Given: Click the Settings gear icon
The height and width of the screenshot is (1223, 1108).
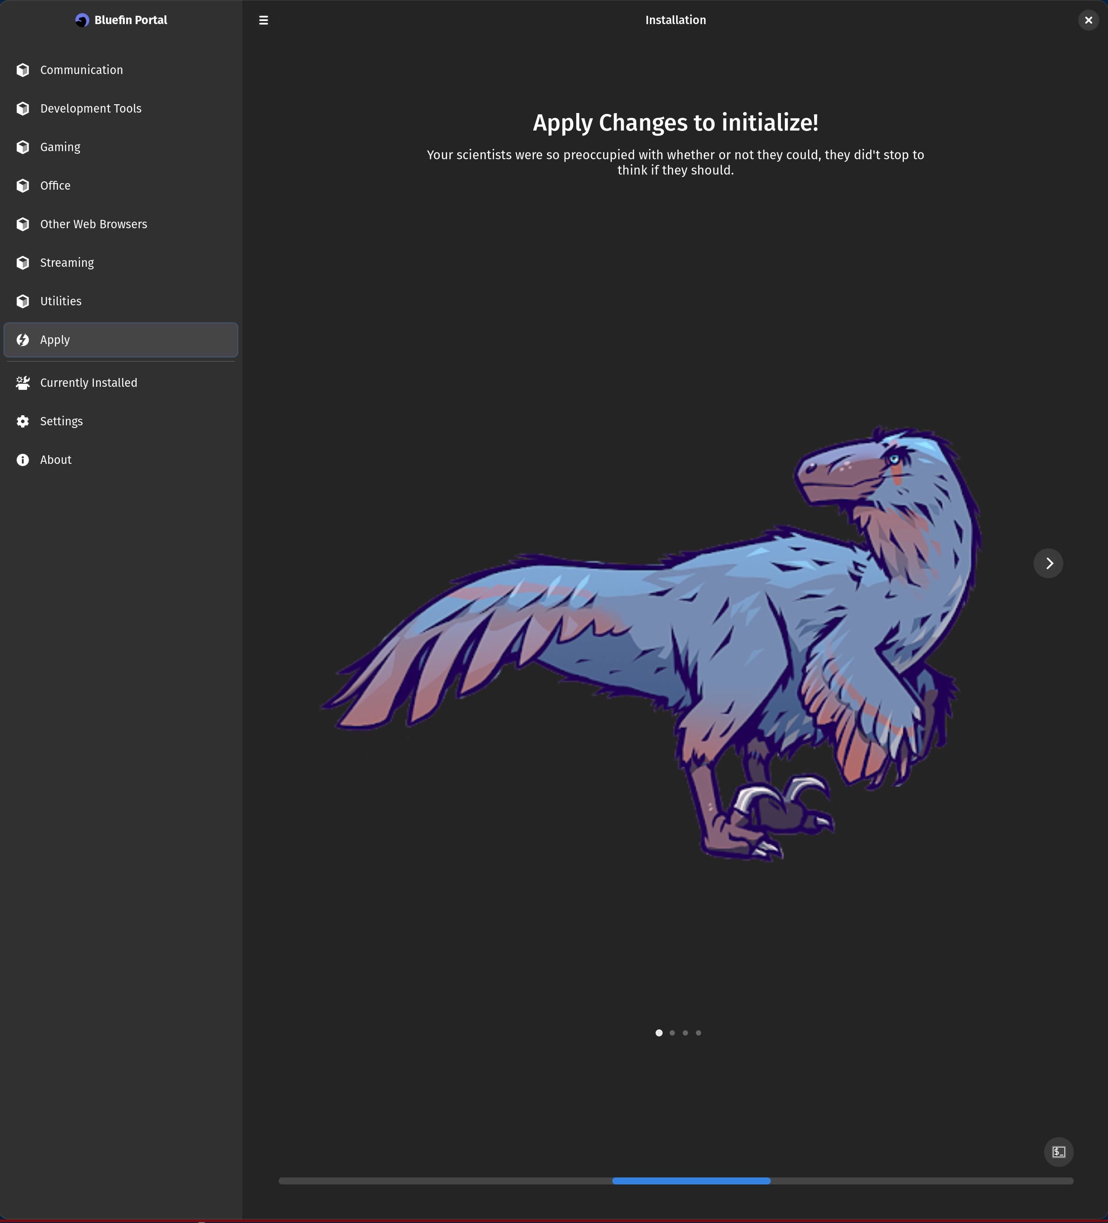Looking at the screenshot, I should tap(23, 421).
